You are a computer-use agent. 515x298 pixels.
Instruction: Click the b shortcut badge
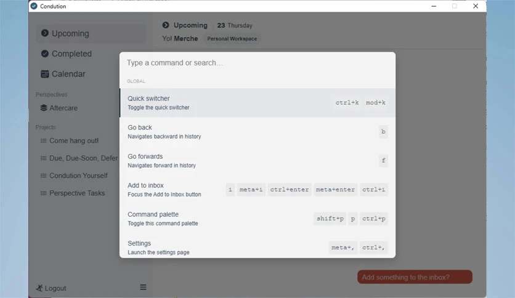coord(383,132)
